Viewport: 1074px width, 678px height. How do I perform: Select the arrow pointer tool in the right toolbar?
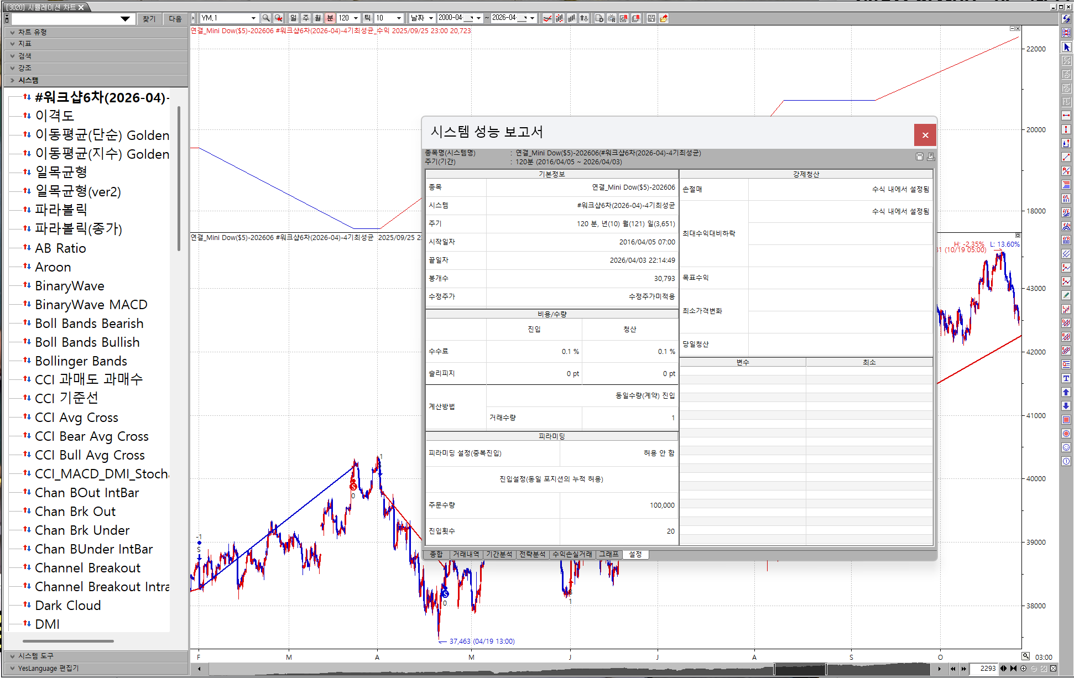click(x=1066, y=48)
